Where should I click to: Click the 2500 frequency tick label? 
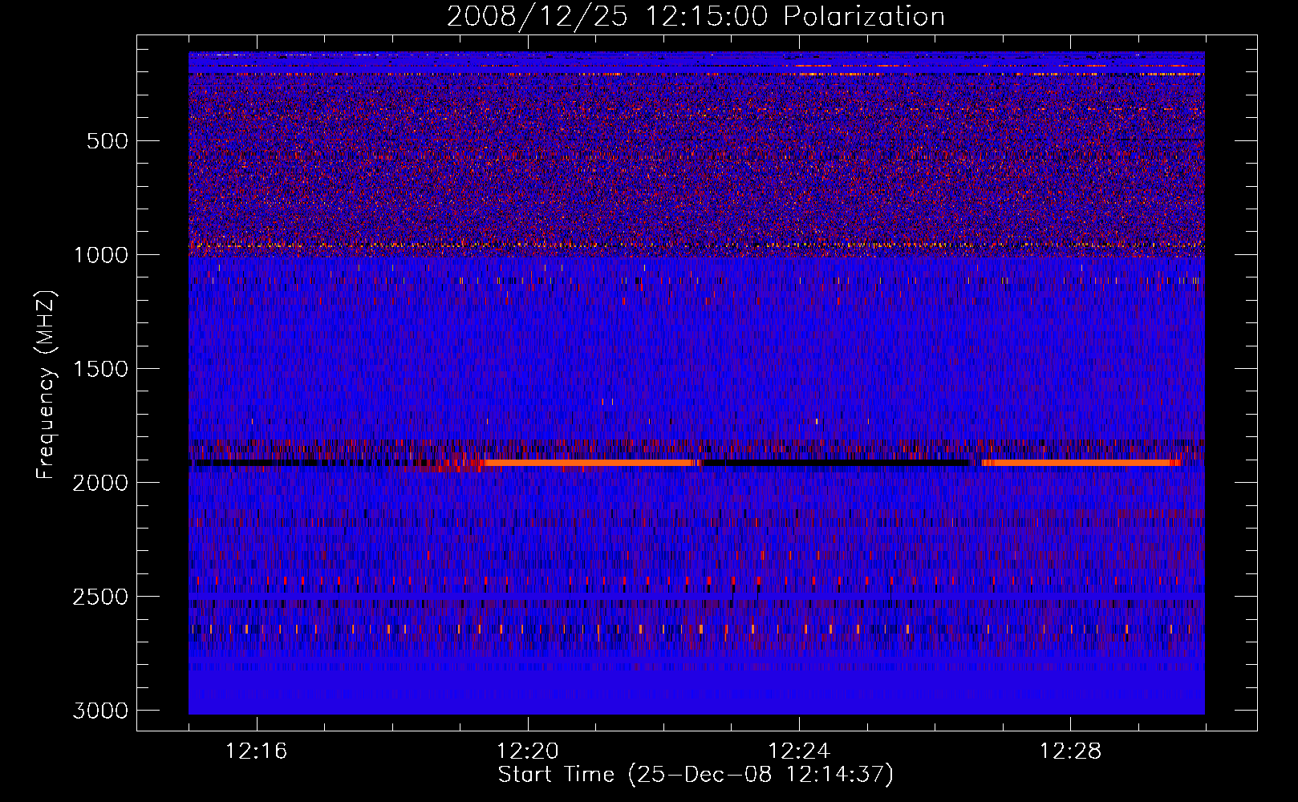click(x=100, y=597)
